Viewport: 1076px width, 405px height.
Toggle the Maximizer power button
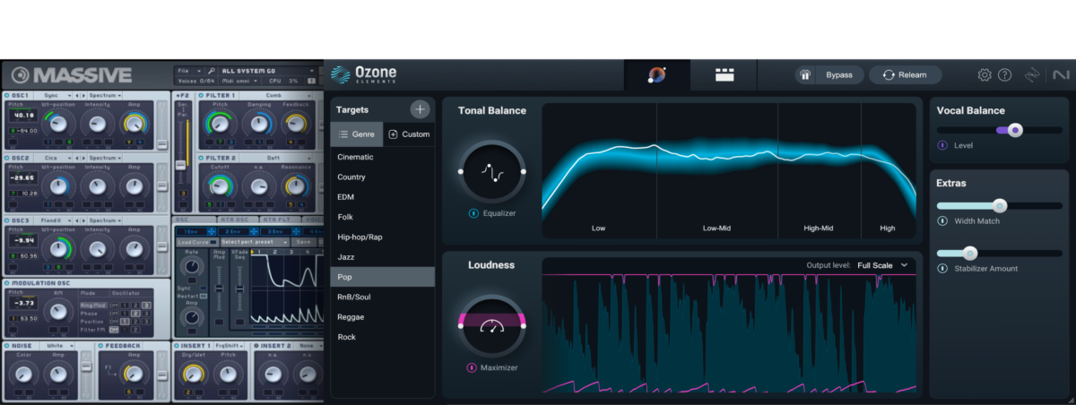(x=473, y=367)
